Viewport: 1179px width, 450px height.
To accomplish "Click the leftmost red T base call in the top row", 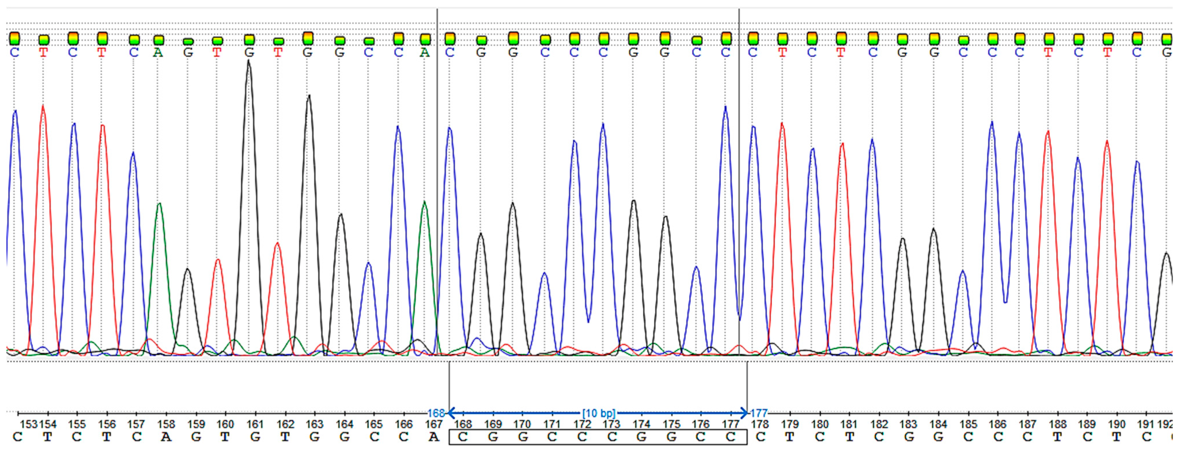I will pos(43,53).
